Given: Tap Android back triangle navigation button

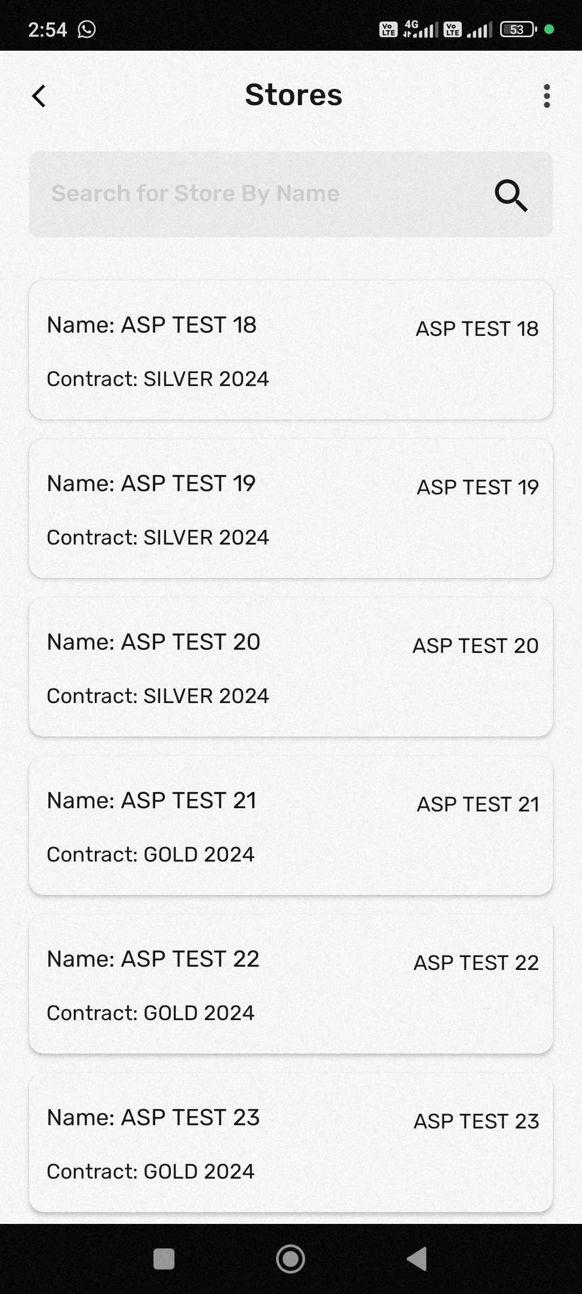Looking at the screenshot, I should click(x=417, y=1259).
